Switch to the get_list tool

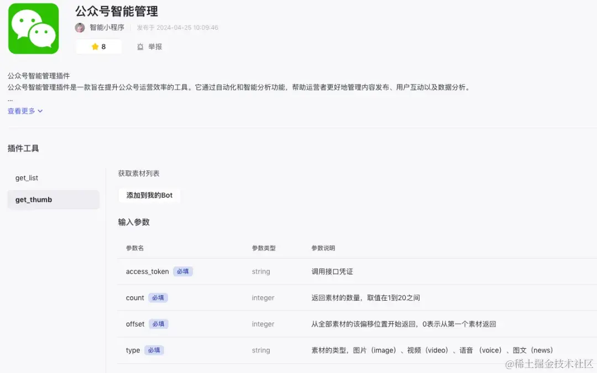click(27, 177)
